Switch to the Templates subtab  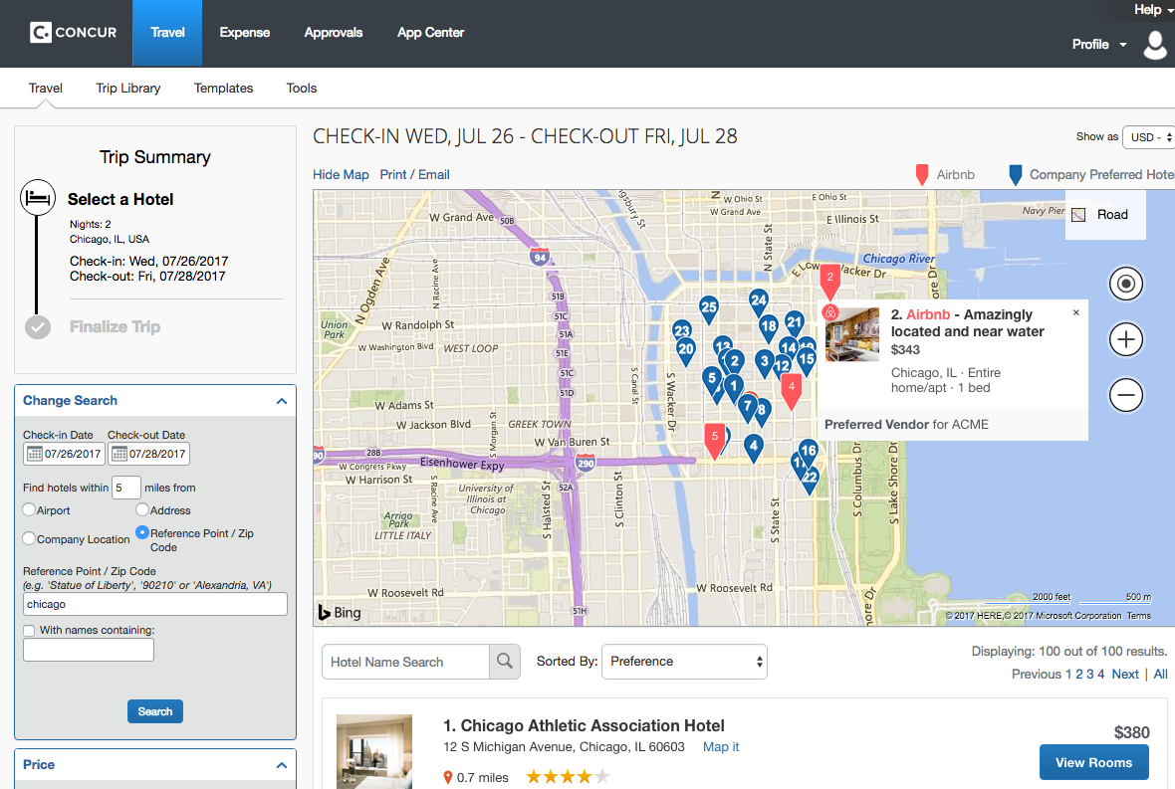click(x=223, y=88)
